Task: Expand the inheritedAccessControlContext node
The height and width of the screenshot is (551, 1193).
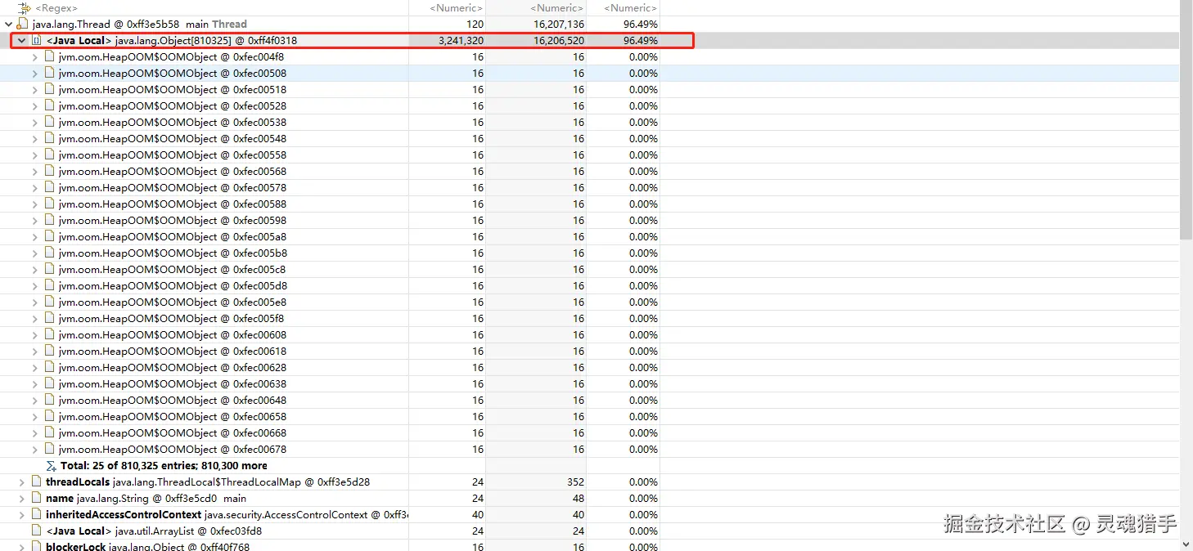Action: click(22, 515)
